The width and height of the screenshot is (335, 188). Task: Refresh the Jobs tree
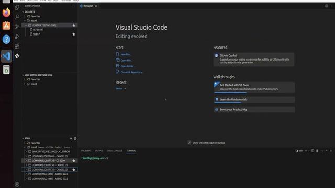pos(75,138)
